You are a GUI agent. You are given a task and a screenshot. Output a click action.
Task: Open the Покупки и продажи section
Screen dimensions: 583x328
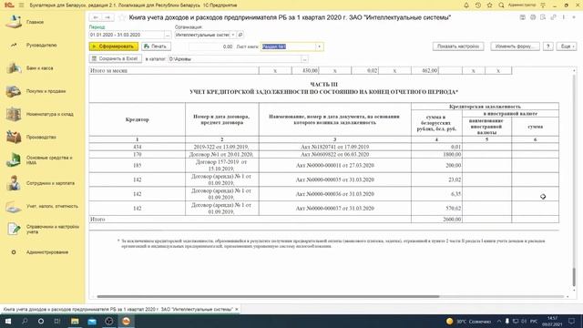46,91
